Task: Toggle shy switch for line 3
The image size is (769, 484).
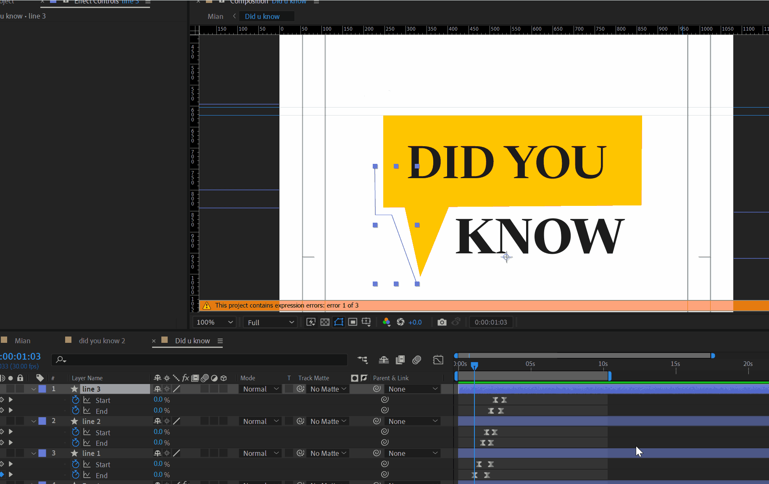Action: click(158, 389)
